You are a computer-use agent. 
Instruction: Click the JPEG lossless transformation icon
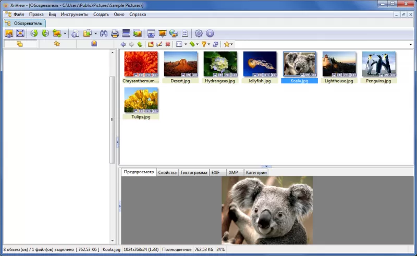click(x=57, y=33)
